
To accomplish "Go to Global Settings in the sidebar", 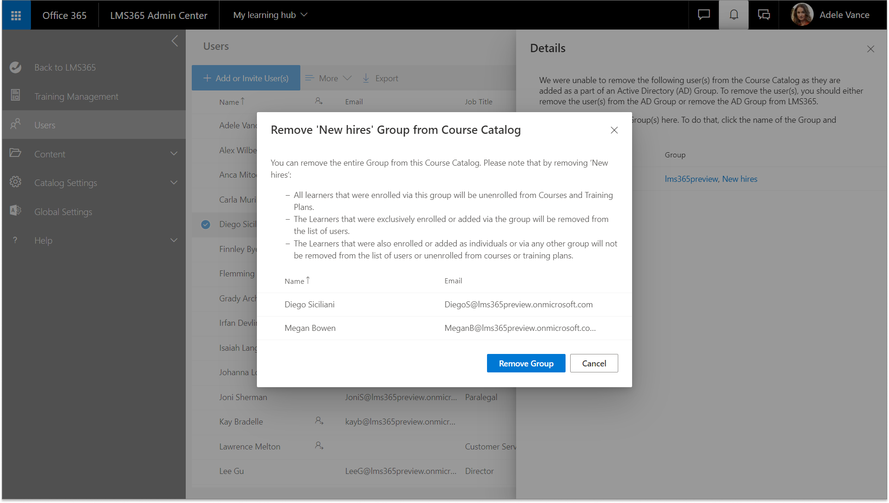I will click(x=63, y=212).
